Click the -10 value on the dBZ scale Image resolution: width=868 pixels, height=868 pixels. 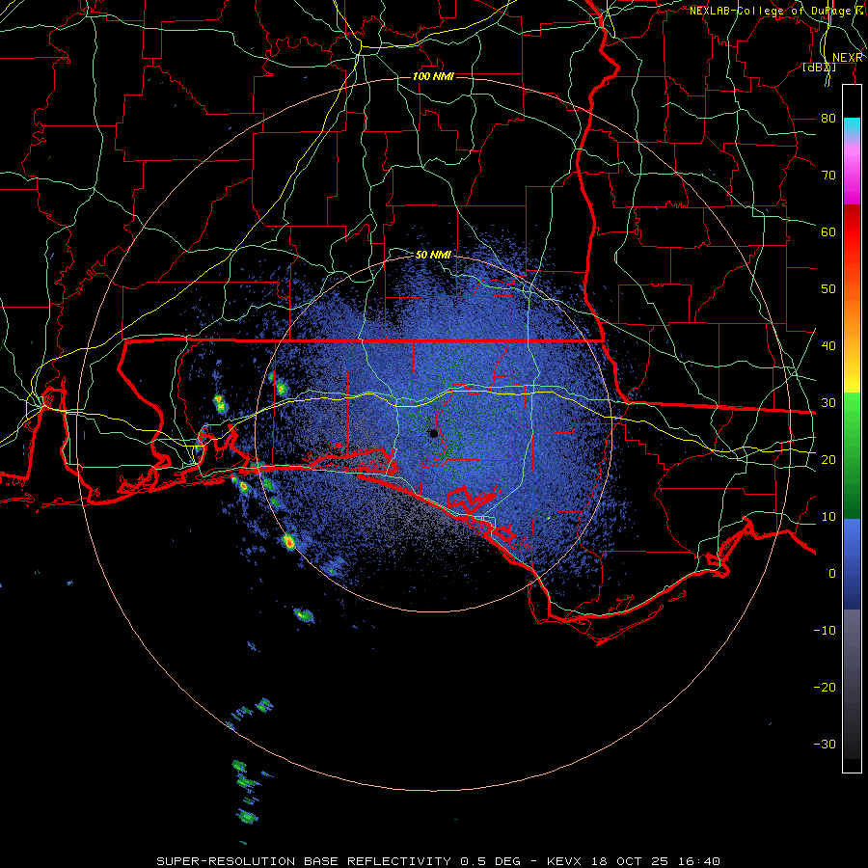pos(825,631)
